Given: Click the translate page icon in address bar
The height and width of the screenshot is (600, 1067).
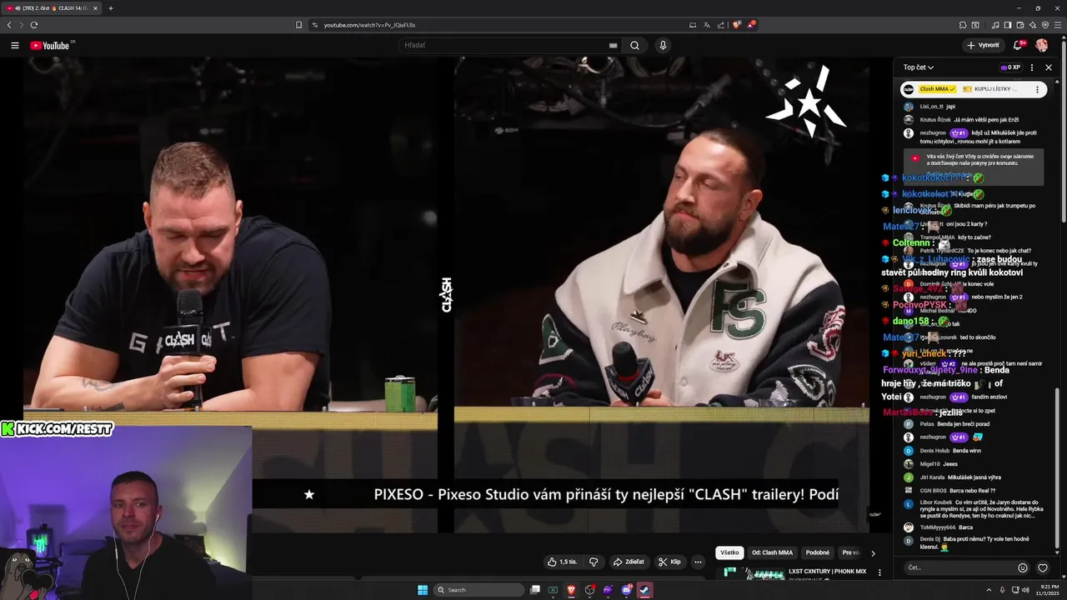Looking at the screenshot, I should [x=707, y=25].
